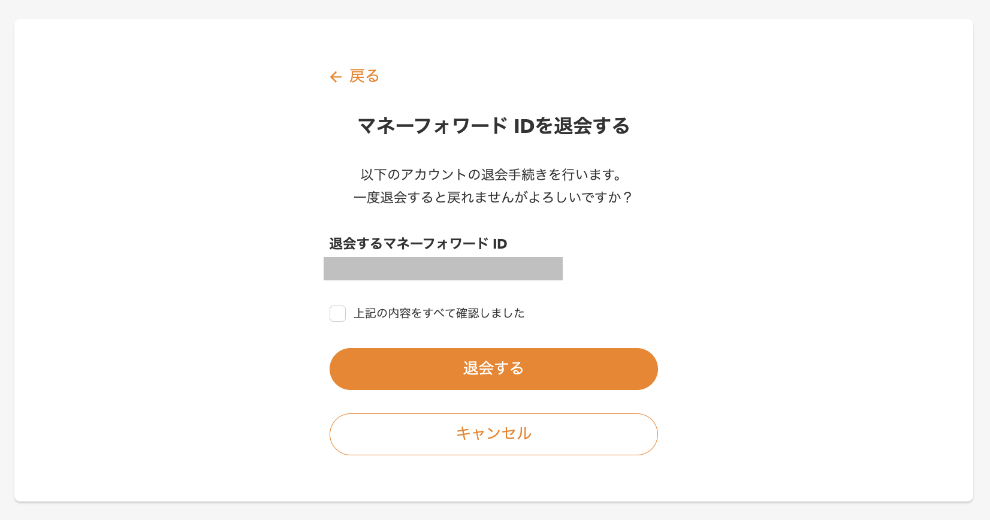Click the word ID in the field label

coord(500,244)
